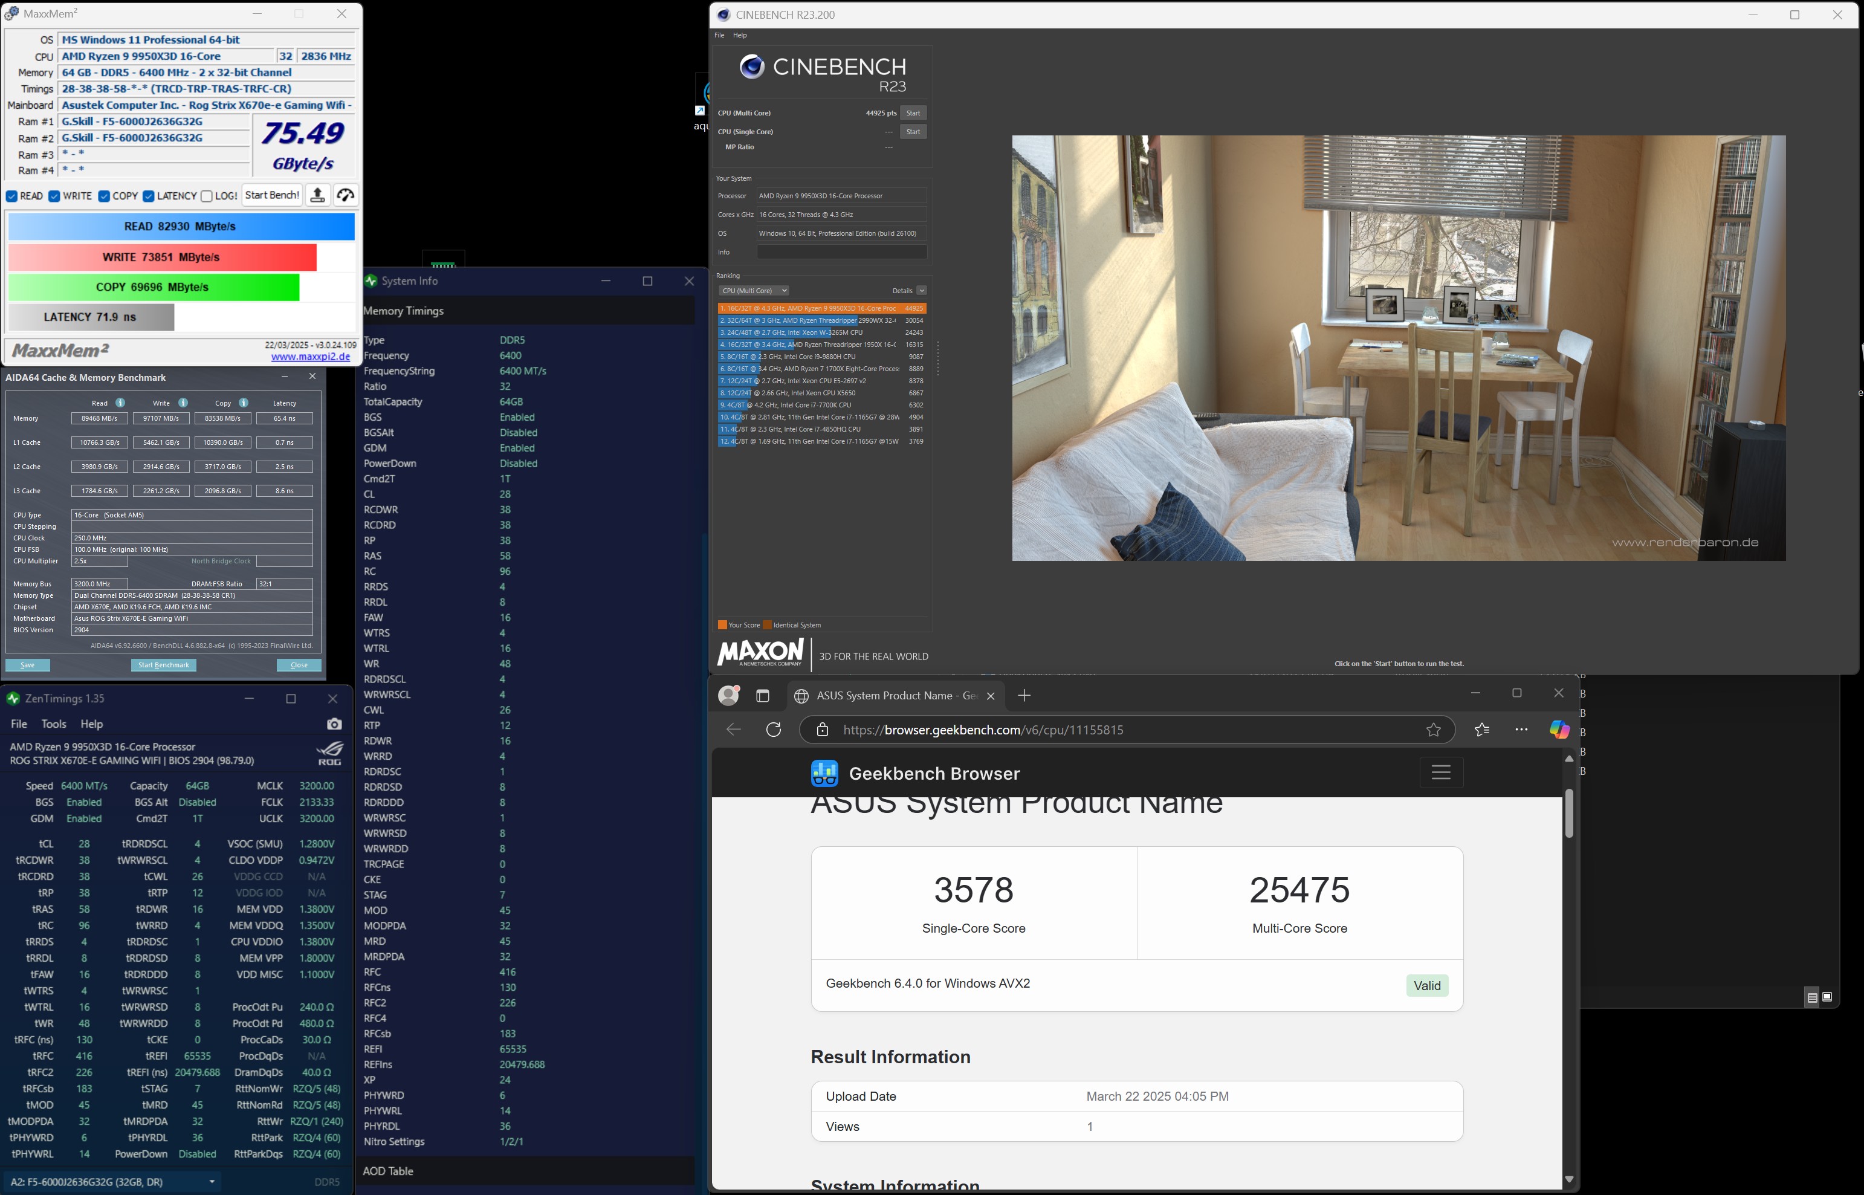Open the www.maxxpi2.de link
The image size is (1864, 1195).
310,357
